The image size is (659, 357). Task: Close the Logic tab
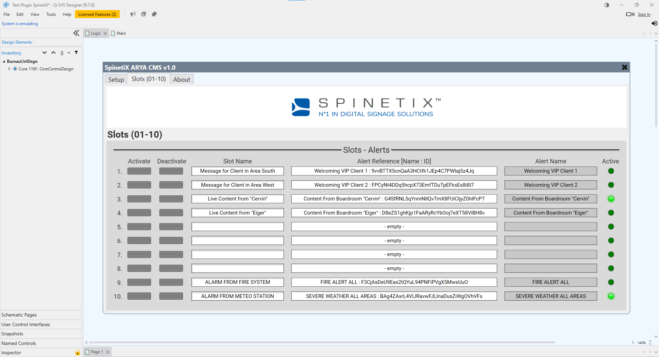[105, 33]
